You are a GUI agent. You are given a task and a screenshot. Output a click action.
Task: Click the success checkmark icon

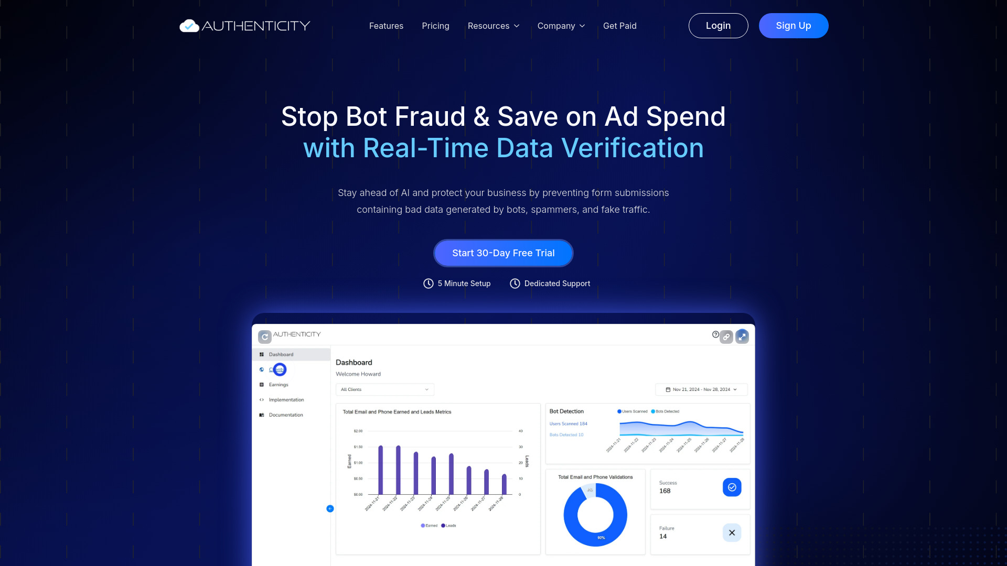tap(732, 487)
